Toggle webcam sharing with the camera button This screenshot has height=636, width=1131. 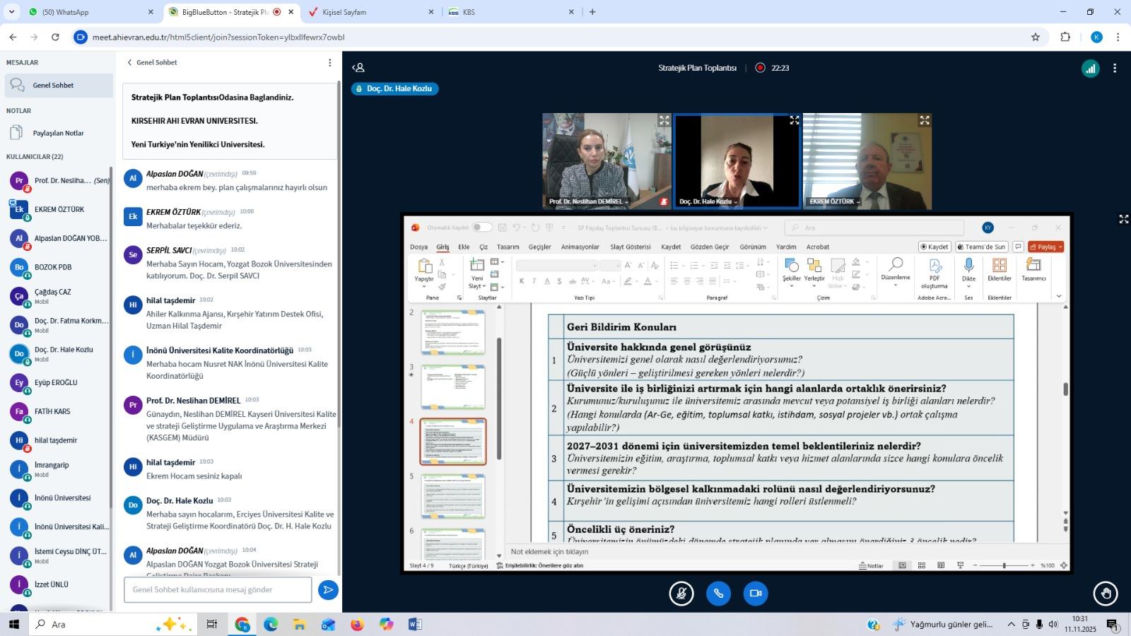(x=755, y=594)
